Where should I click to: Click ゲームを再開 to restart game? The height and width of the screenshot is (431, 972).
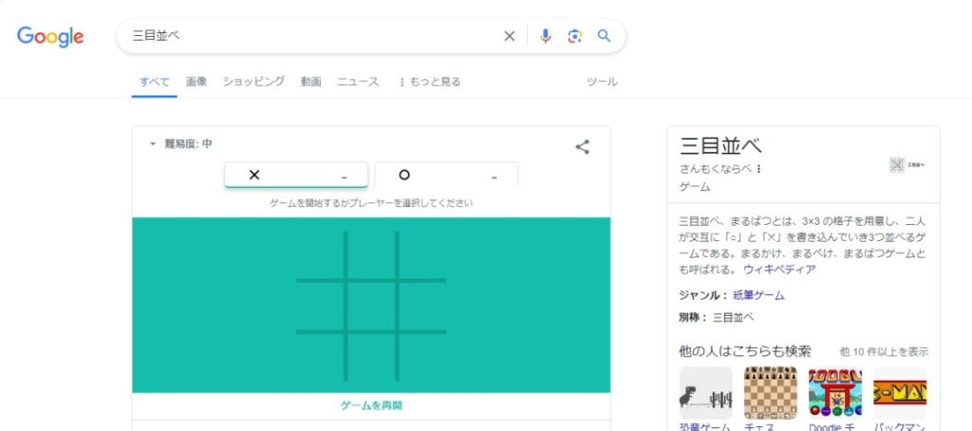[x=371, y=405]
